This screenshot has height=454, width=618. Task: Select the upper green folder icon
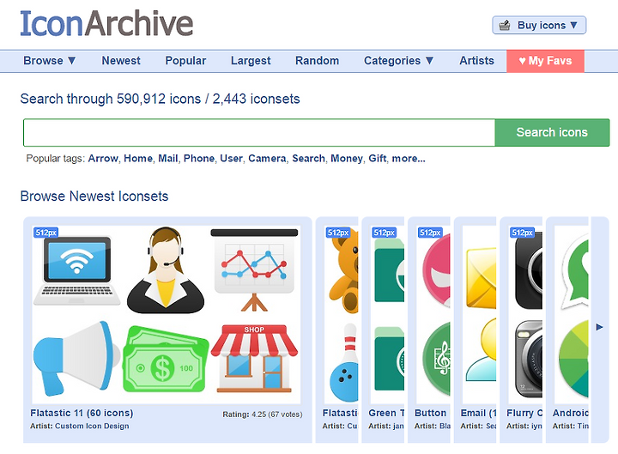click(390, 270)
